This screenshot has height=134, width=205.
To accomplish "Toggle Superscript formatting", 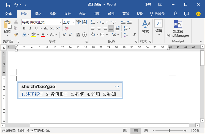I will (x=58, y=28).
